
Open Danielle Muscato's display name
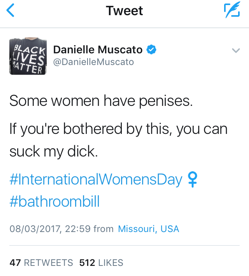[98, 50]
